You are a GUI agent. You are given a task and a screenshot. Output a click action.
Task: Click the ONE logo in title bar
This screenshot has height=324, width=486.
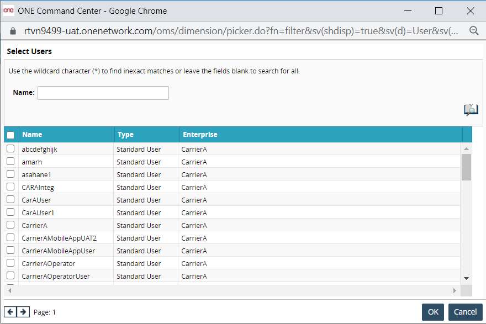[x=8, y=10]
